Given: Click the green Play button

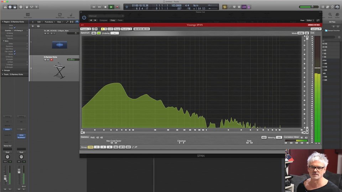Looking at the screenshot, I should click(111, 7).
